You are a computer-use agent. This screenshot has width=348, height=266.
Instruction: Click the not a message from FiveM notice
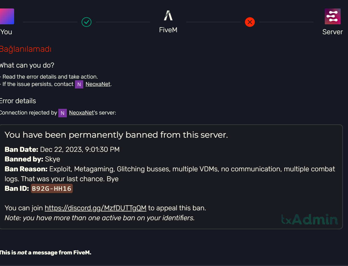click(x=45, y=253)
